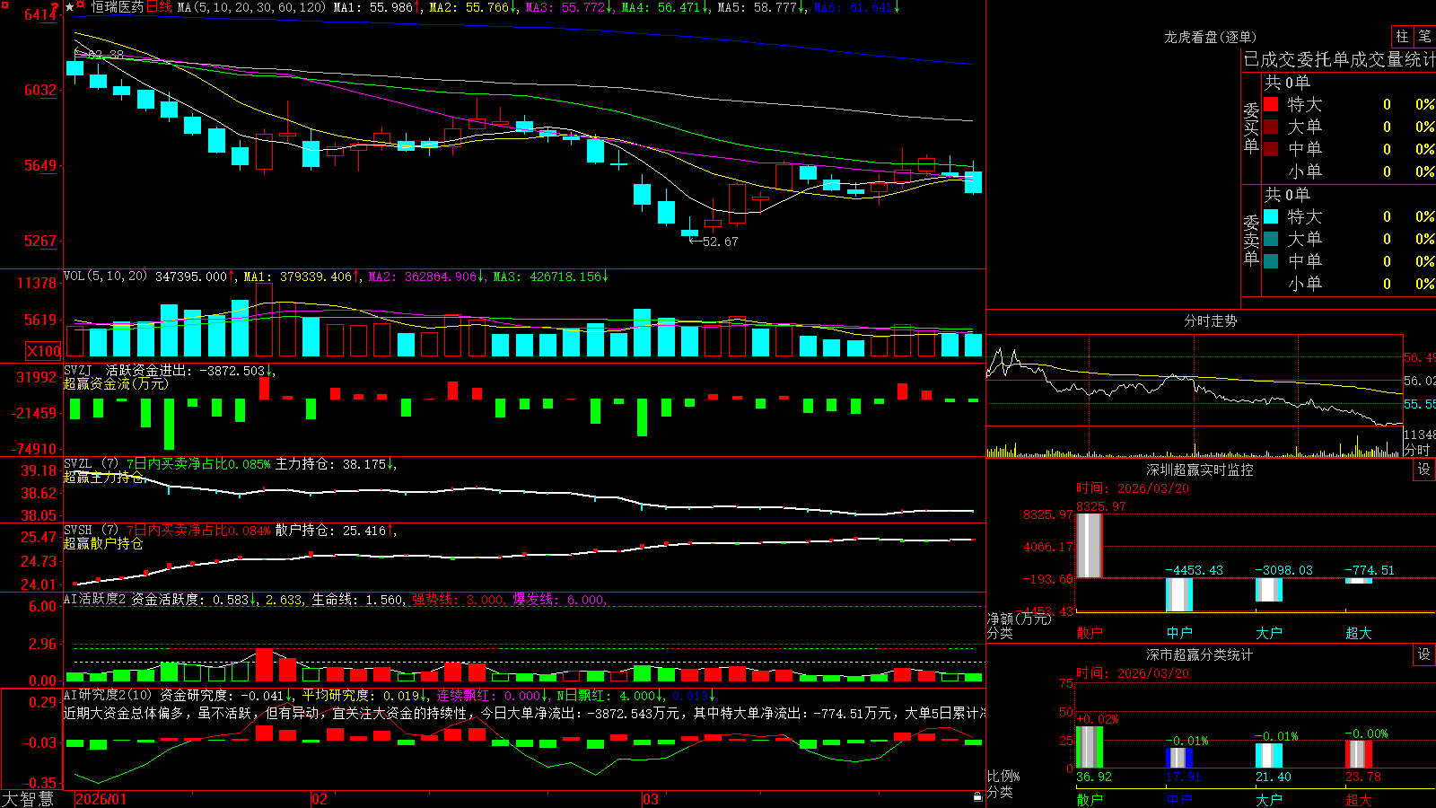This screenshot has width=1436, height=808.
Task: Click the 主力持仓: 38.175 readout
Action: (x=336, y=464)
